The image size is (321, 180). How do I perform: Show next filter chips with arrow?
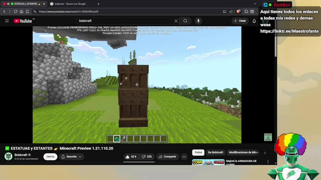(265, 152)
